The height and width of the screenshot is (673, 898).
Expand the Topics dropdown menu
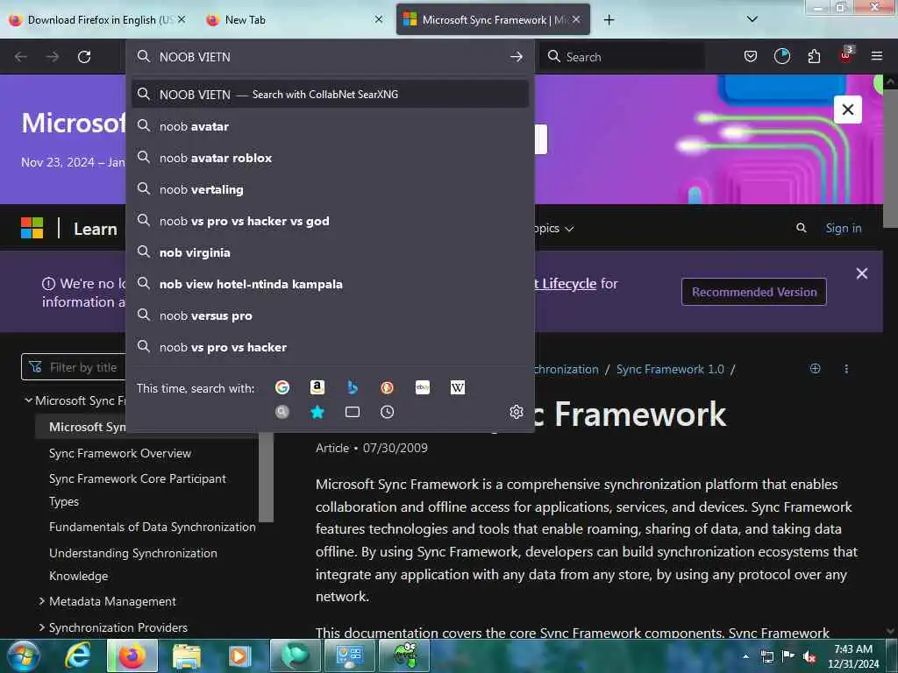(553, 229)
